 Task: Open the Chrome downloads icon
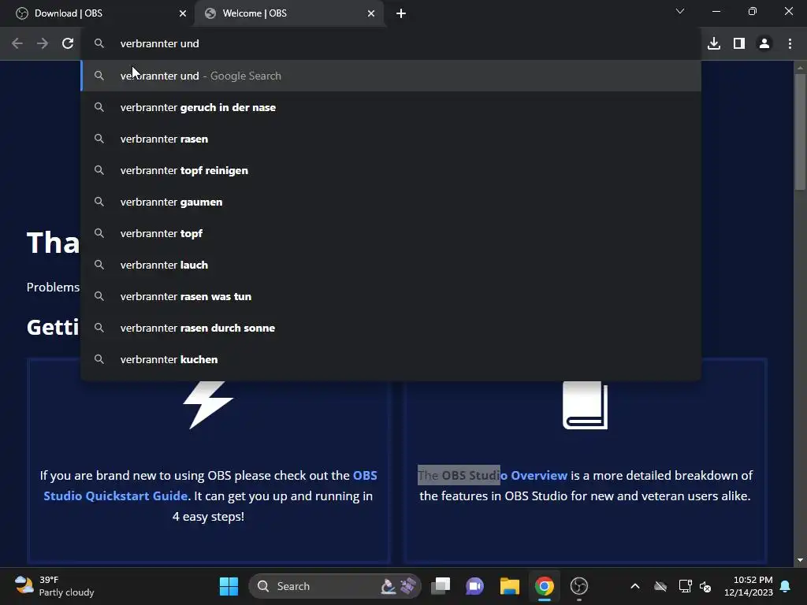tap(714, 44)
